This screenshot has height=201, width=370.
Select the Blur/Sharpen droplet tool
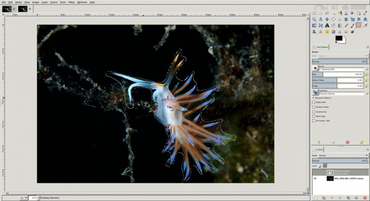tap(340, 32)
